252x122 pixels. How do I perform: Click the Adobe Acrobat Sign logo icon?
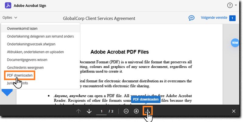8,5
